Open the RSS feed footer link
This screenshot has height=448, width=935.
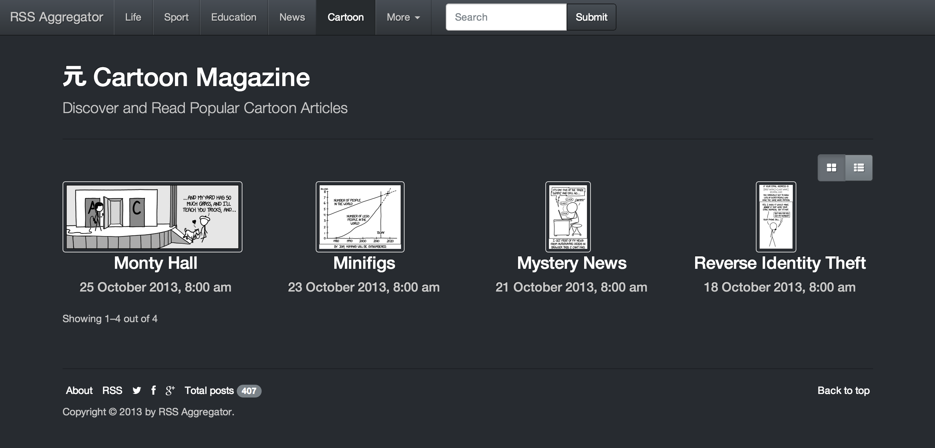pos(112,390)
